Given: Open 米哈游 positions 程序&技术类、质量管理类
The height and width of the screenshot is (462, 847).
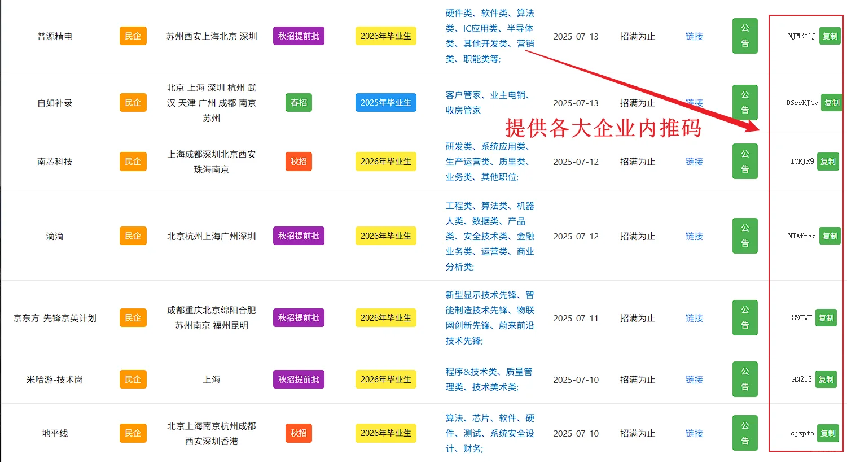Looking at the screenshot, I should [490, 380].
